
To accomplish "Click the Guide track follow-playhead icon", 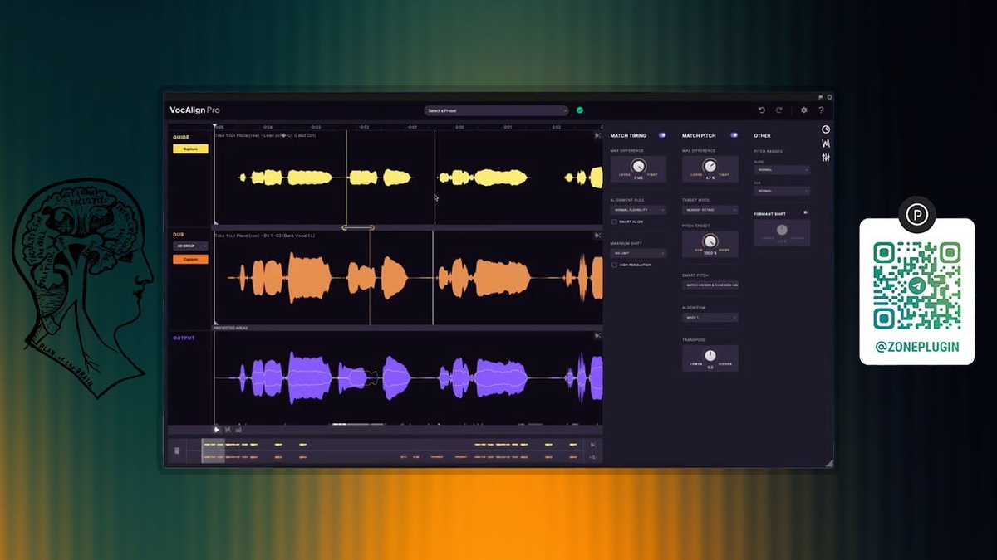I will [x=597, y=135].
